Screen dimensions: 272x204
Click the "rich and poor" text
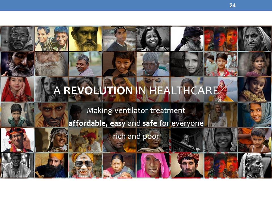(136, 136)
